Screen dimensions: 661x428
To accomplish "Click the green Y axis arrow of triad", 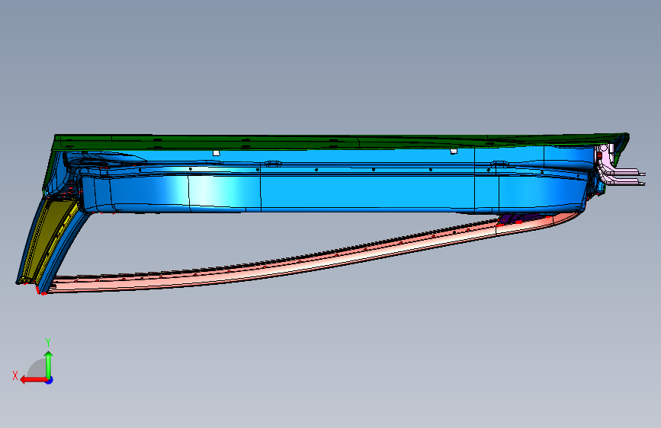I will pos(49,364).
